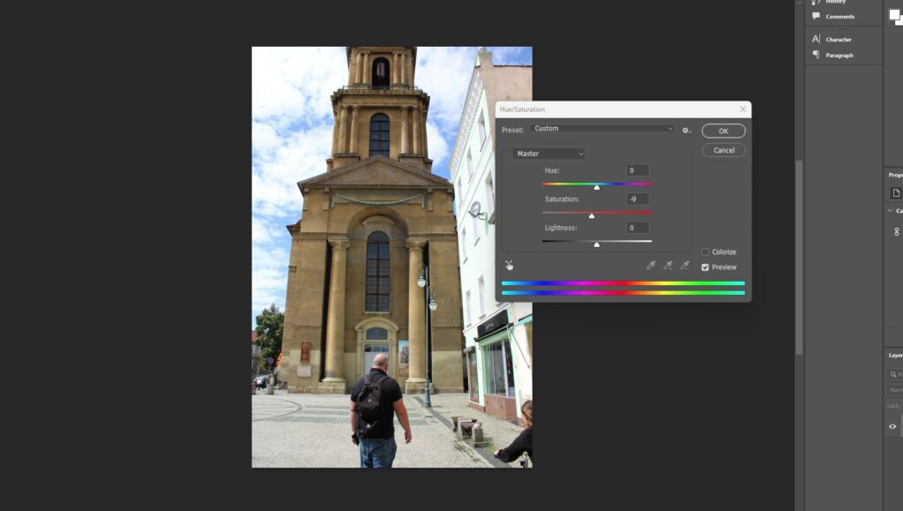Click the upper rainbow color bar
This screenshot has height=511, width=903.
coord(623,283)
